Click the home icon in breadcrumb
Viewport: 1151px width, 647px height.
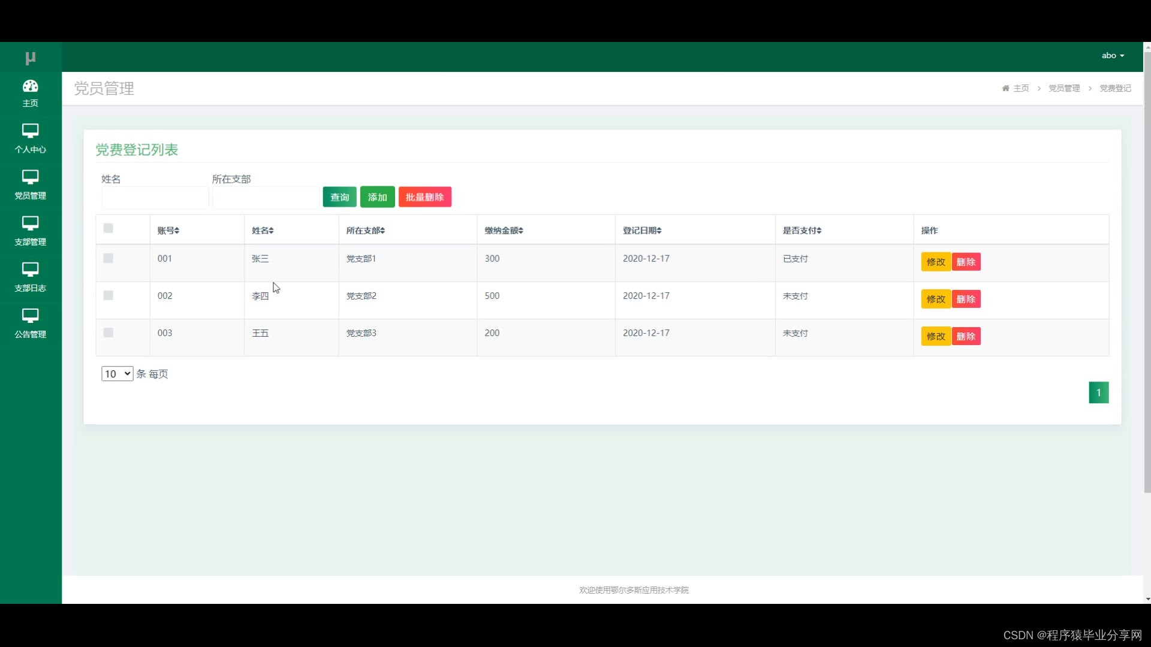click(x=1005, y=88)
